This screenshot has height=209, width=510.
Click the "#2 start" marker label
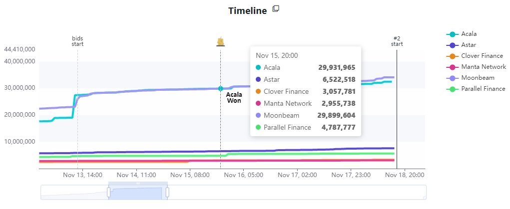[x=397, y=41]
